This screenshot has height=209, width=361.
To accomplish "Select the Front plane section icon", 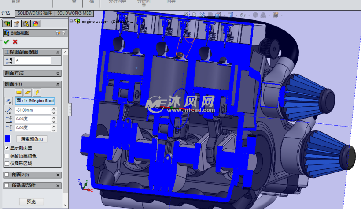I will coord(19,92).
